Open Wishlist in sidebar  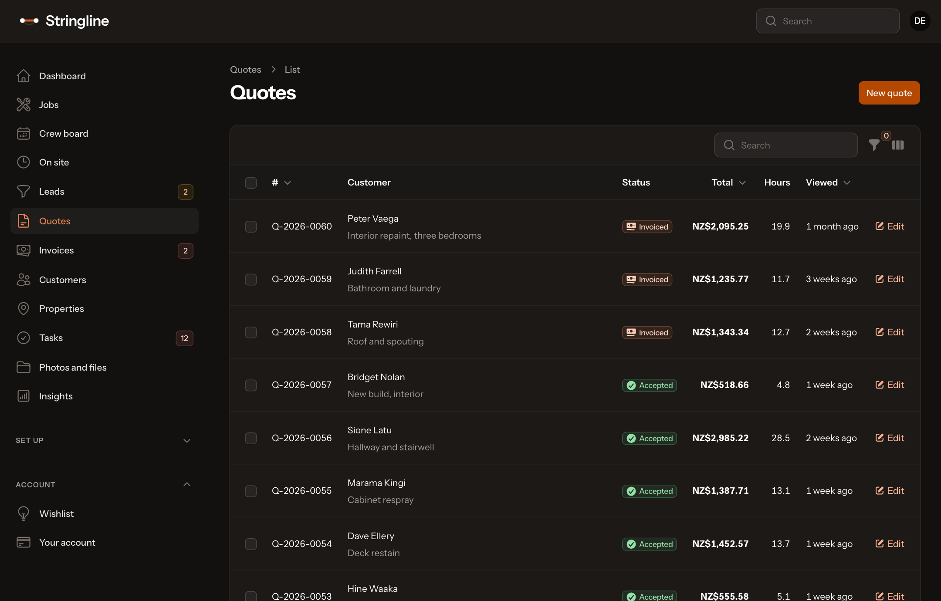point(105,513)
